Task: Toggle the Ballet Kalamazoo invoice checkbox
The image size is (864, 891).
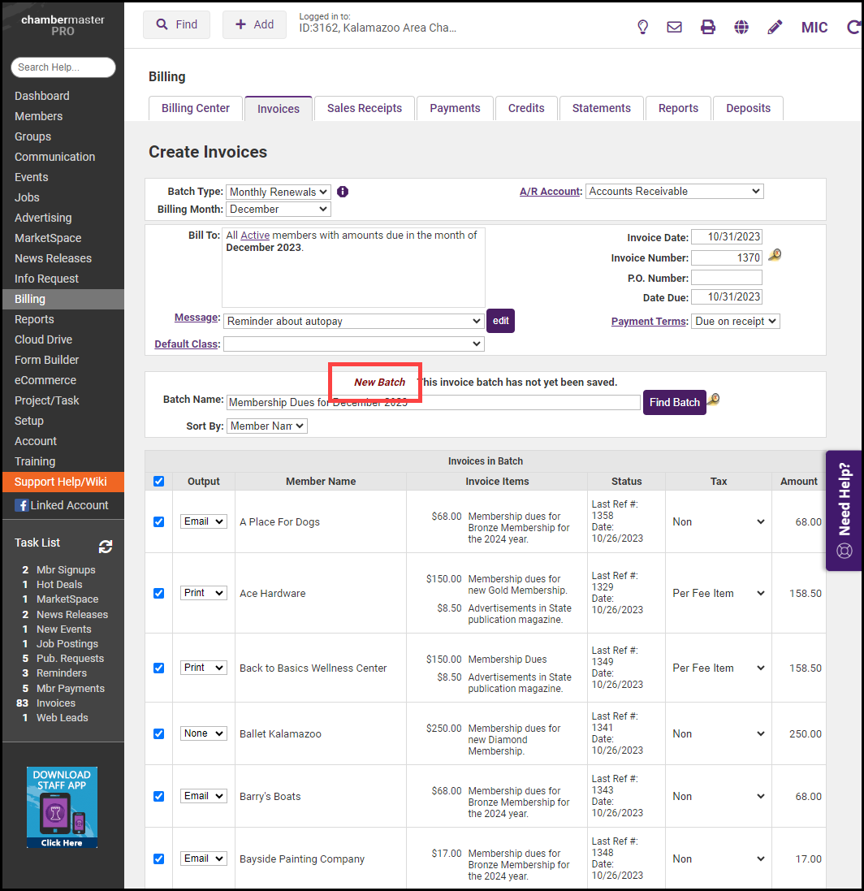Action: point(159,733)
